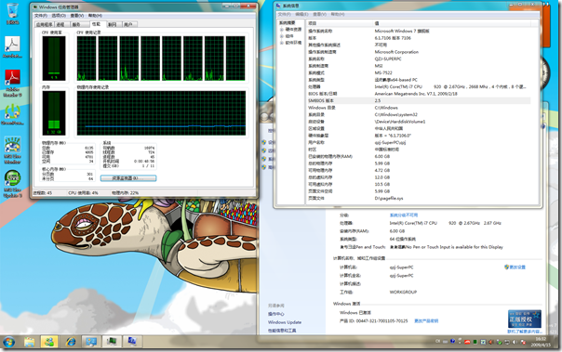Open System Information View (查看) menu

319,14
